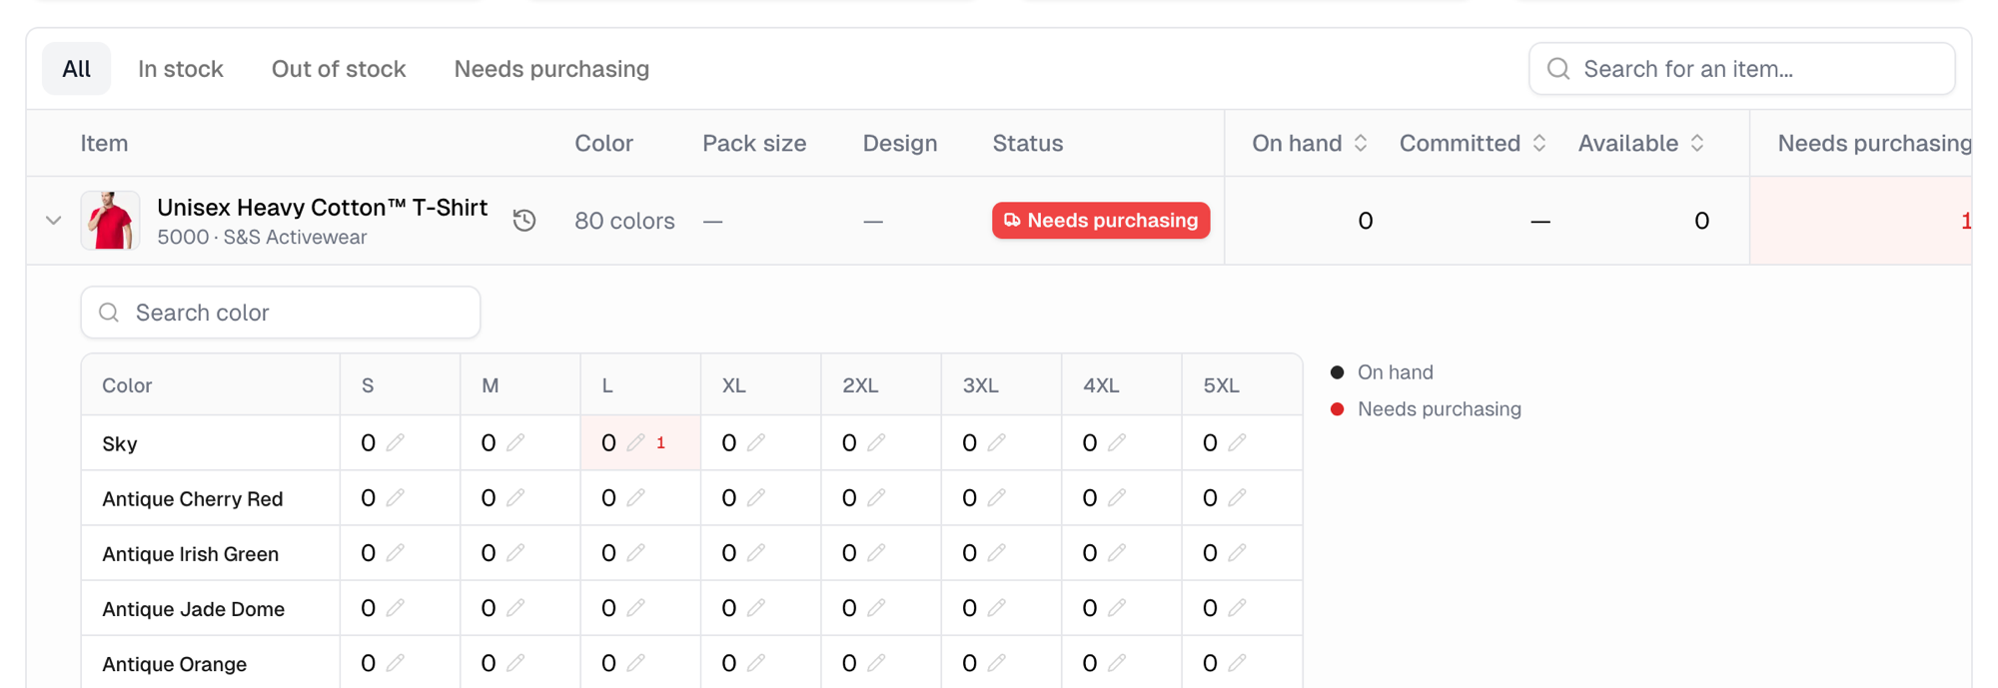Click the Needs purchasing legend entry
The height and width of the screenshot is (688, 1998).
click(1426, 409)
